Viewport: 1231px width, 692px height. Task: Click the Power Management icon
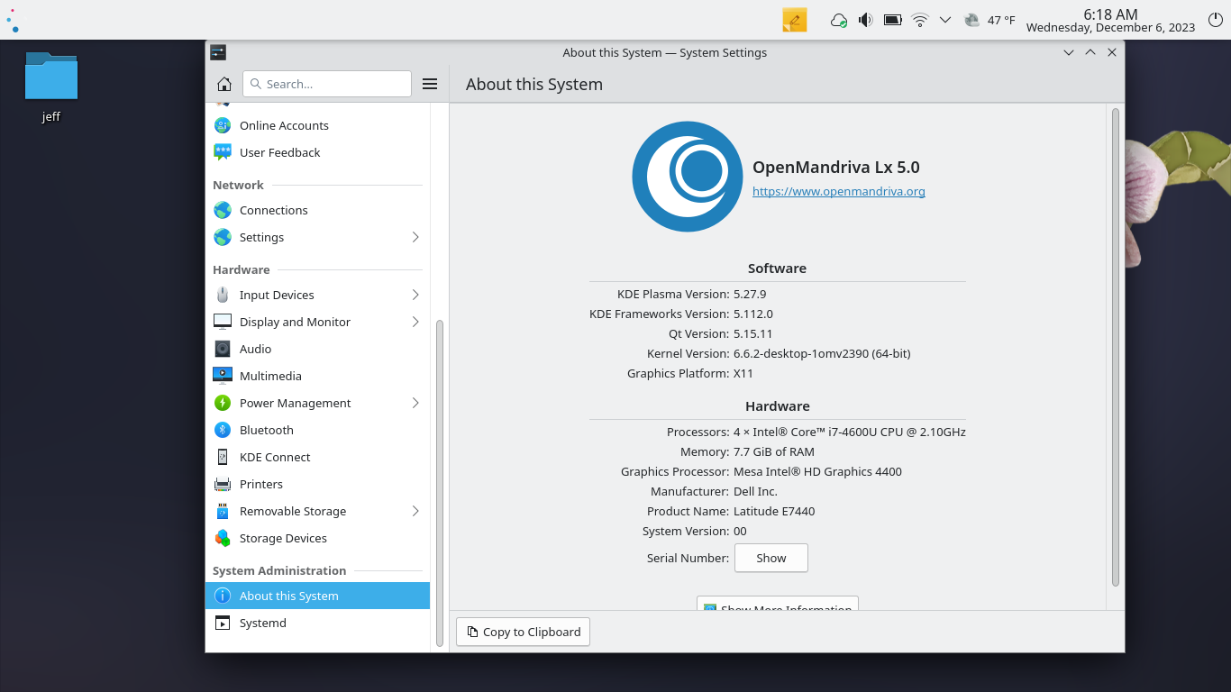(223, 403)
